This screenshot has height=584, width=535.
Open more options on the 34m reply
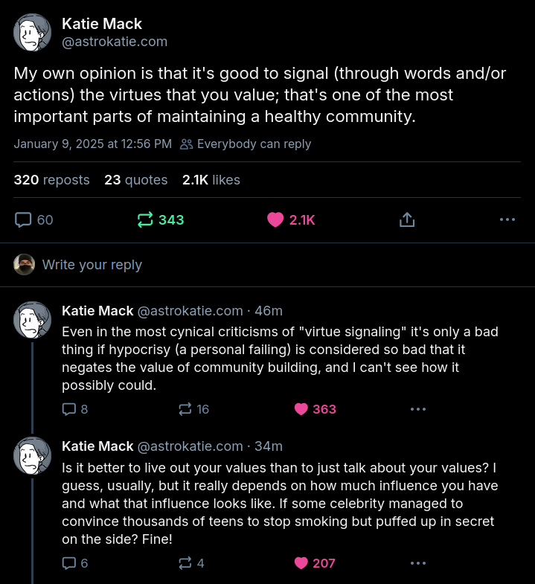click(418, 563)
